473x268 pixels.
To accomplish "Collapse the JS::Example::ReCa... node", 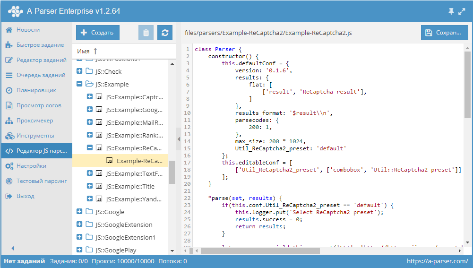I will coord(90,148).
